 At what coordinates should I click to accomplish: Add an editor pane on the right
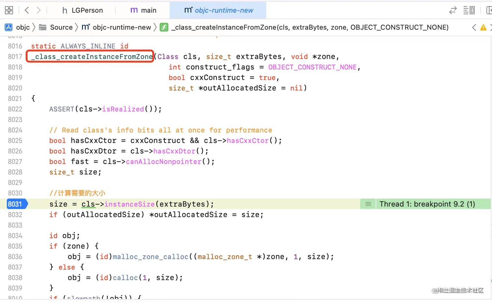point(489,10)
